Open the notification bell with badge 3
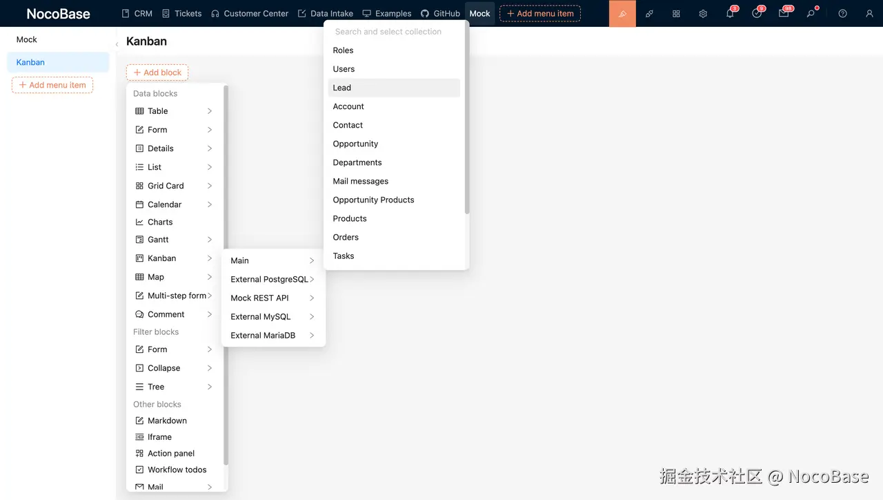This screenshot has height=500, width=883. pyautogui.click(x=730, y=13)
